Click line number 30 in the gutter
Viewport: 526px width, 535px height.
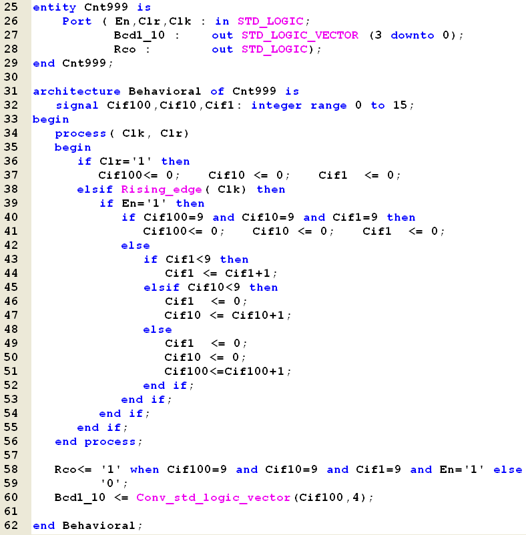point(11,77)
